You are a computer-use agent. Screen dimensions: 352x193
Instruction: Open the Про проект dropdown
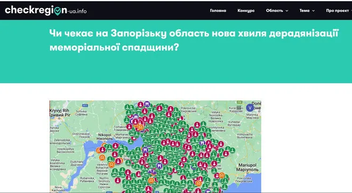coord(339,11)
